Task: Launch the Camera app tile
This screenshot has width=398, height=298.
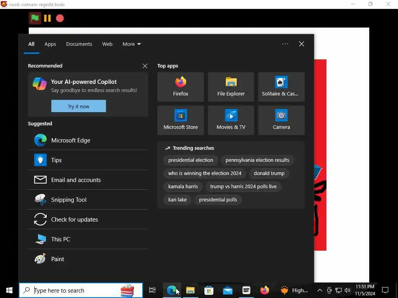Action: (x=281, y=120)
